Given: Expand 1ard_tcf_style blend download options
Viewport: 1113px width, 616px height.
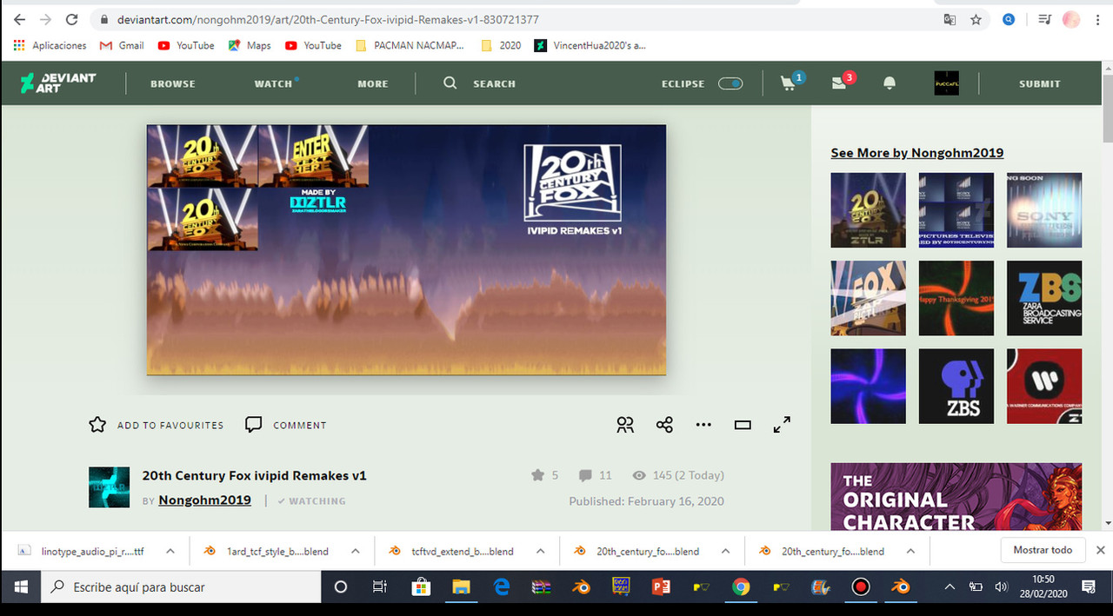Looking at the screenshot, I should [x=356, y=551].
